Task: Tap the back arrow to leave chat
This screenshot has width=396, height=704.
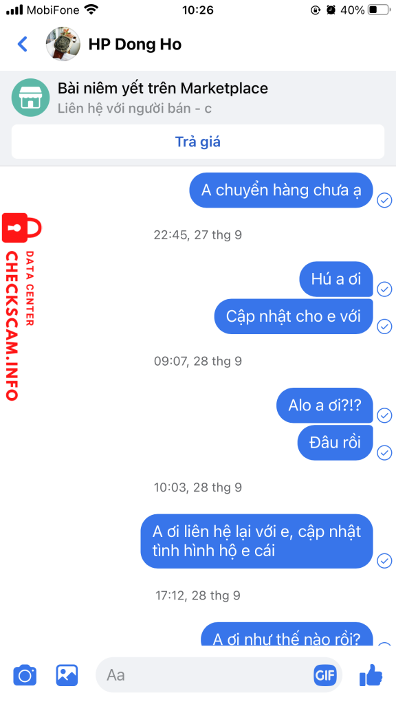Action: pyautogui.click(x=23, y=44)
